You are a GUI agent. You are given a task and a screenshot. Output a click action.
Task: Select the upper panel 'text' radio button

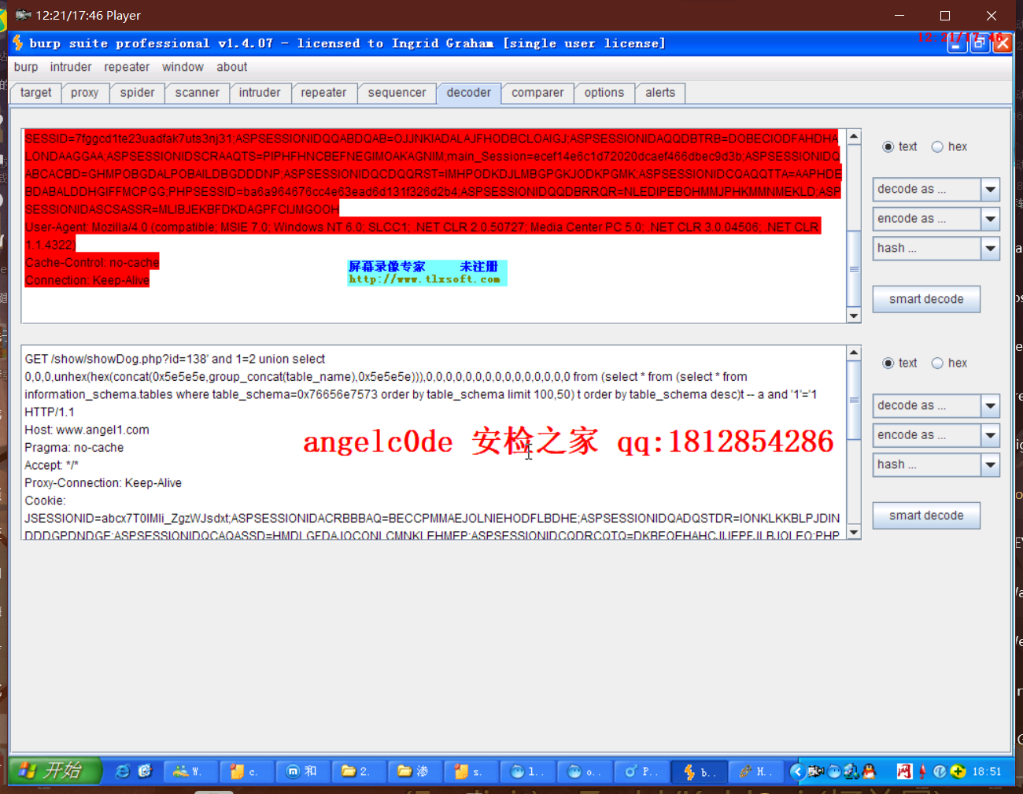click(x=888, y=146)
